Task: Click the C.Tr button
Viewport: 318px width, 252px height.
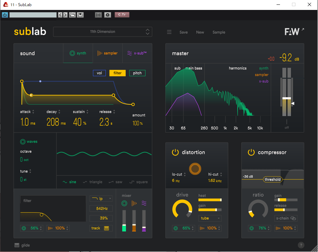Action: pos(122,15)
